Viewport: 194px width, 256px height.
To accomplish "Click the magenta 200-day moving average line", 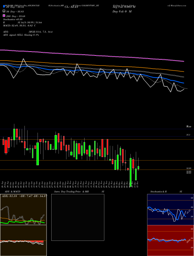I will coord(92,55).
